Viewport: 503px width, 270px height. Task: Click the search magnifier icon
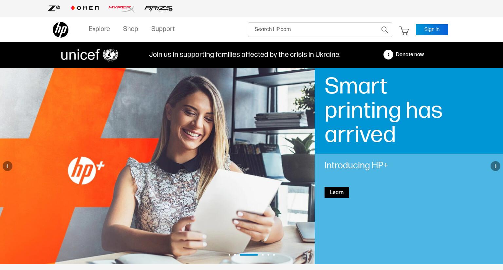pyautogui.click(x=385, y=30)
